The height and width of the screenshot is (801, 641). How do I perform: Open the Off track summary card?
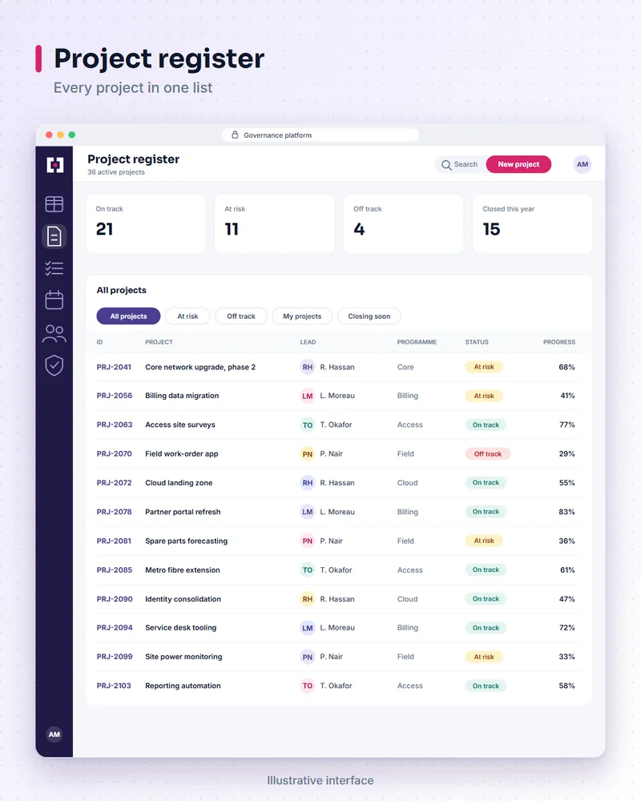403,223
